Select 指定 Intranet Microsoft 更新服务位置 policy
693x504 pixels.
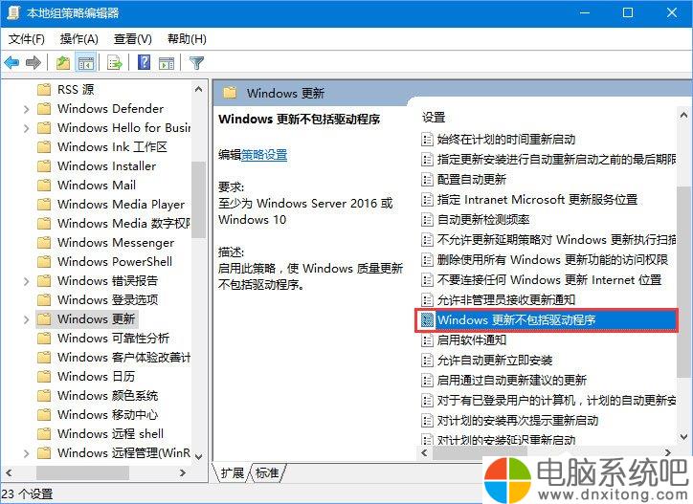[537, 200]
